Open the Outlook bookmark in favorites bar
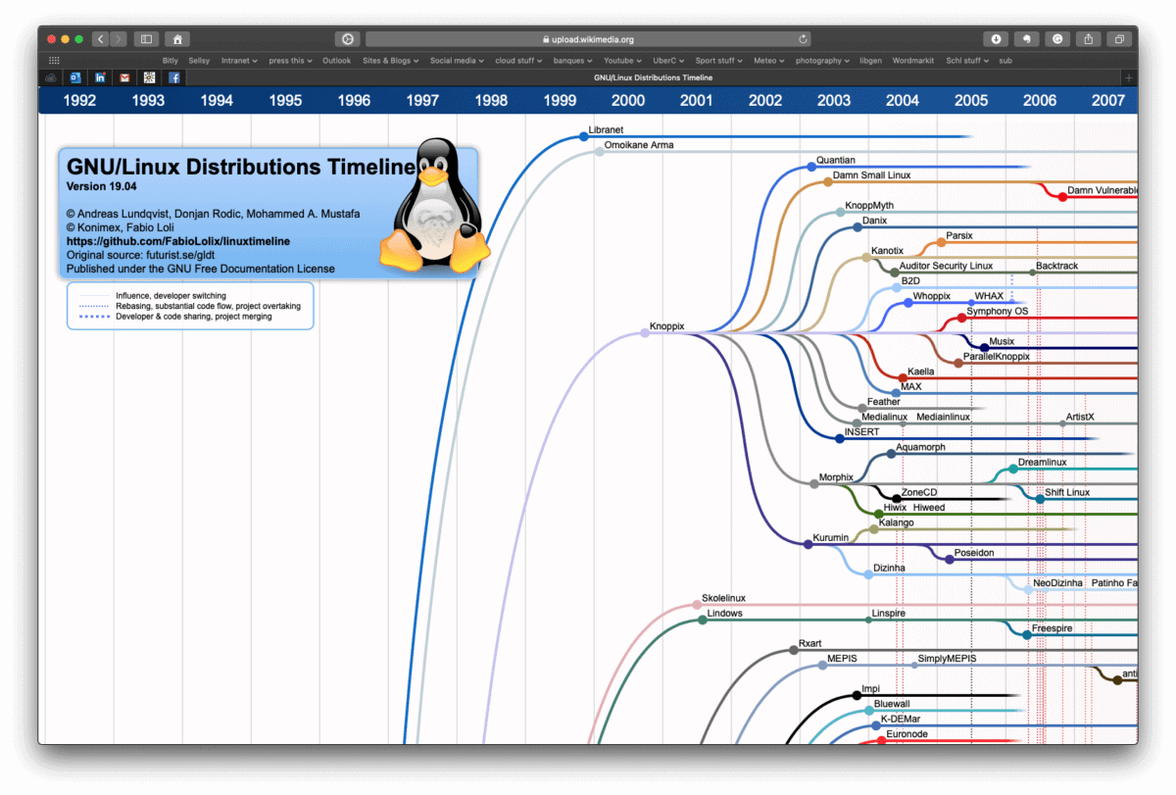The height and width of the screenshot is (795, 1176). pos(336,61)
